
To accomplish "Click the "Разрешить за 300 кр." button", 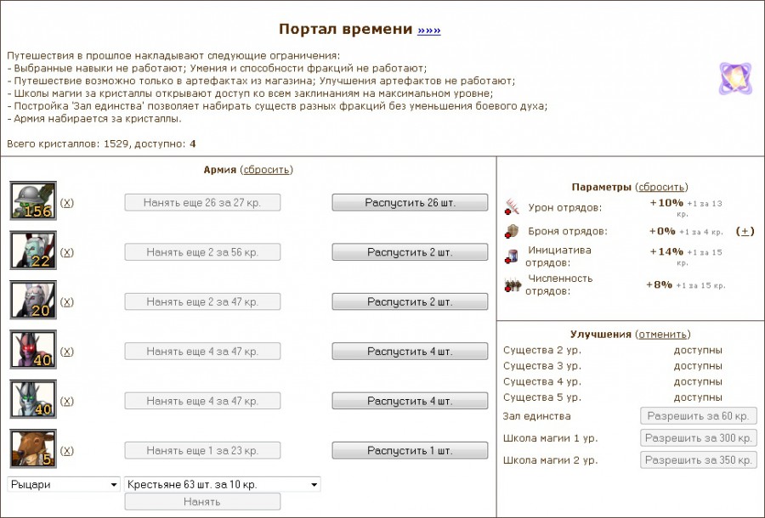I will [698, 438].
